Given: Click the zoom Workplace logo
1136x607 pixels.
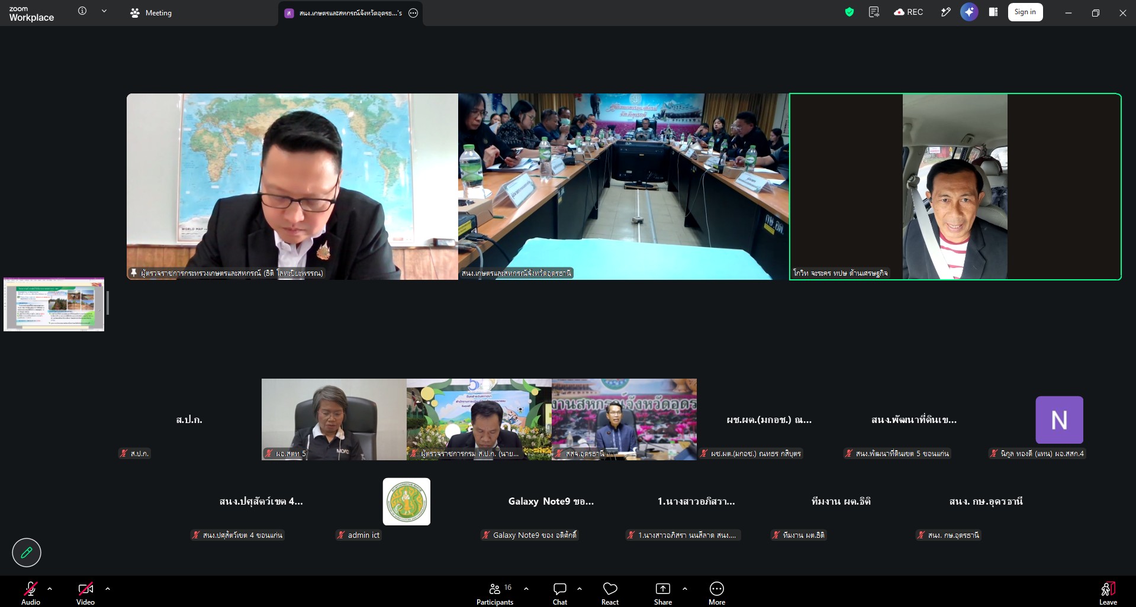Looking at the screenshot, I should point(31,14).
